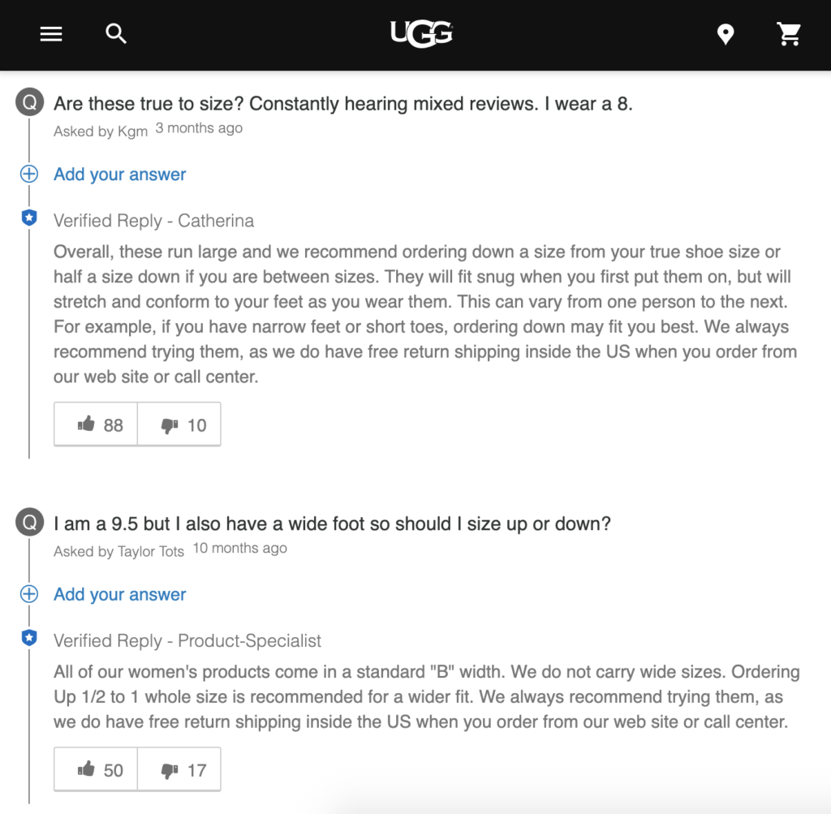
Task: Click the plus icon beside second Add your answer
Action: [28, 594]
